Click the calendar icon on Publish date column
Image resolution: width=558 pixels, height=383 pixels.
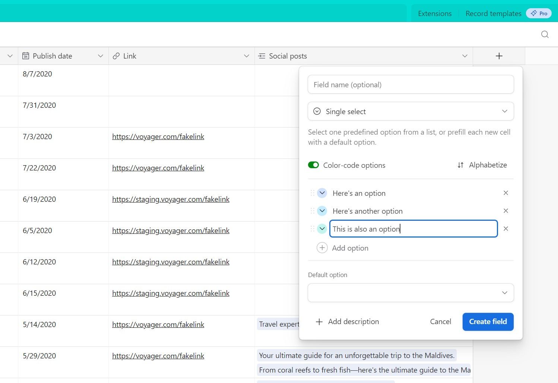coord(26,56)
